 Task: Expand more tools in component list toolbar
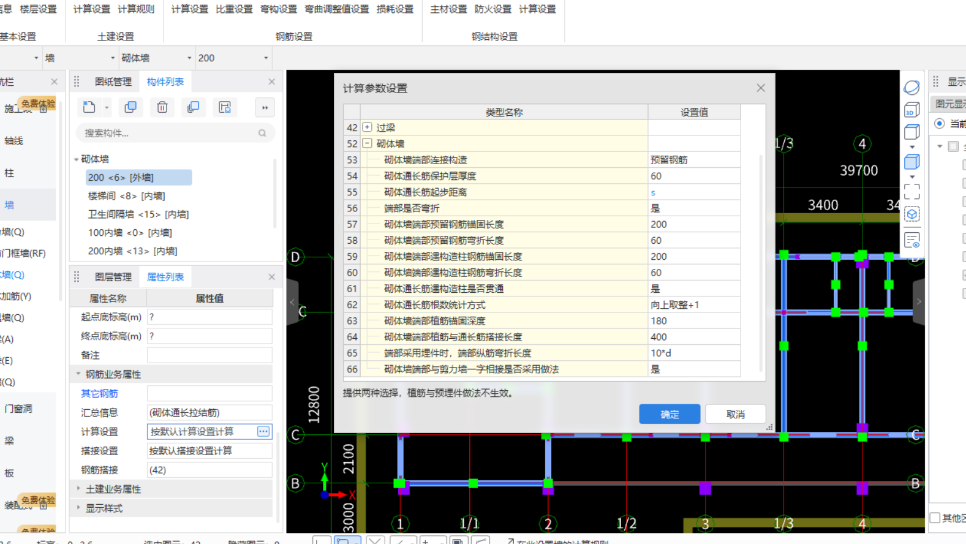click(x=265, y=108)
